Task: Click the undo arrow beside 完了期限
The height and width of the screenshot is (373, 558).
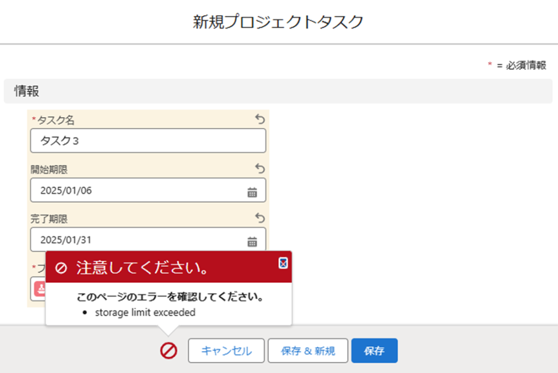Action: tap(260, 218)
